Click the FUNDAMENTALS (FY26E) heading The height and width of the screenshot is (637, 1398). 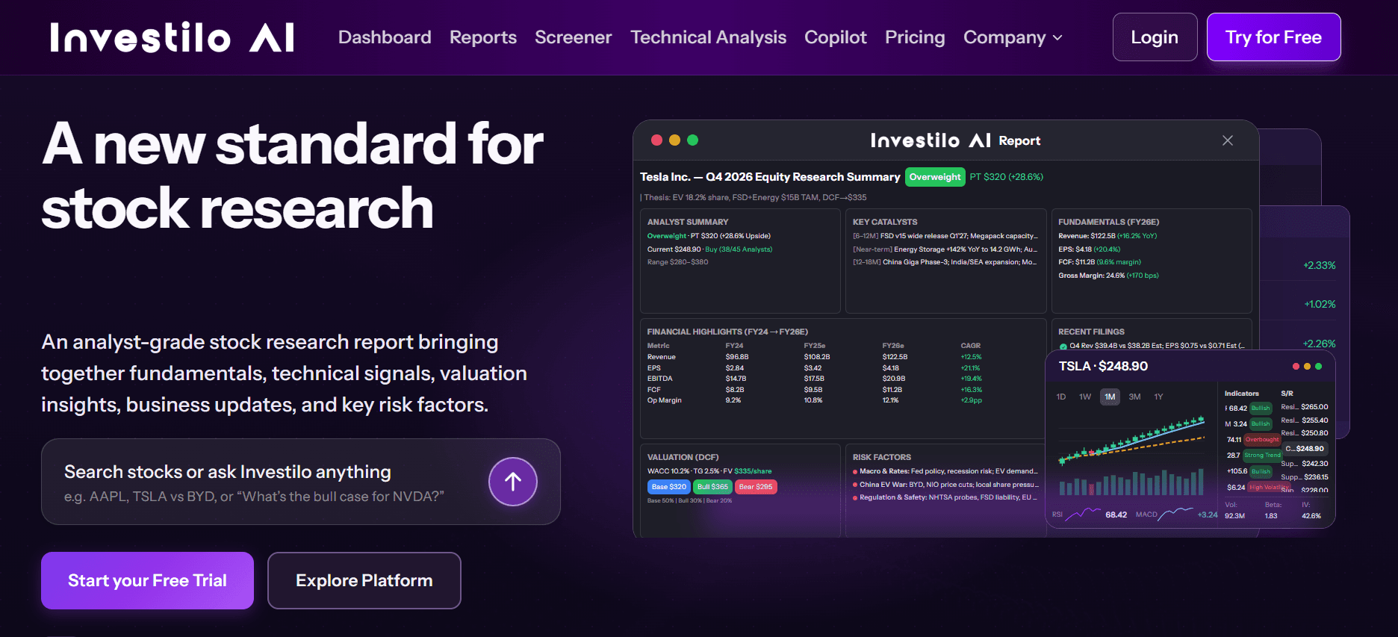[x=1108, y=222]
